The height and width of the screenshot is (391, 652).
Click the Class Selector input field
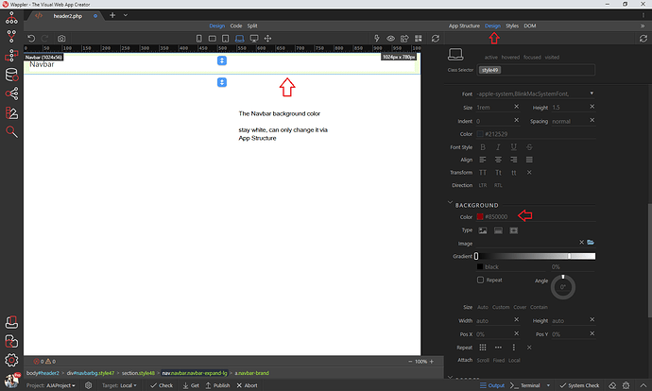coord(536,70)
